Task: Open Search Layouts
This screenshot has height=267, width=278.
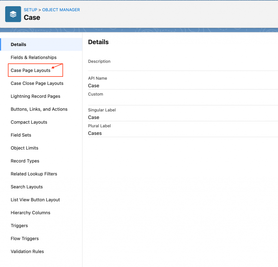Action: (x=27, y=187)
